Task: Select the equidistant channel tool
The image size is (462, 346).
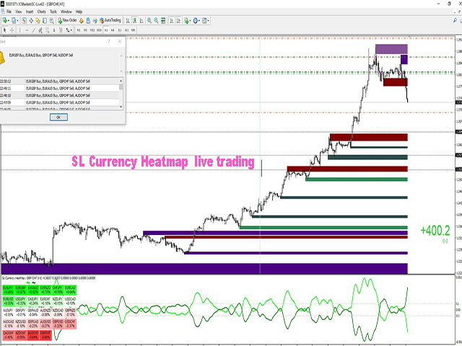Action: coord(40,30)
